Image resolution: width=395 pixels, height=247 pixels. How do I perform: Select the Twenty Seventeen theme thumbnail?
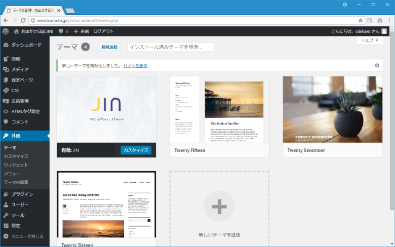click(x=333, y=110)
